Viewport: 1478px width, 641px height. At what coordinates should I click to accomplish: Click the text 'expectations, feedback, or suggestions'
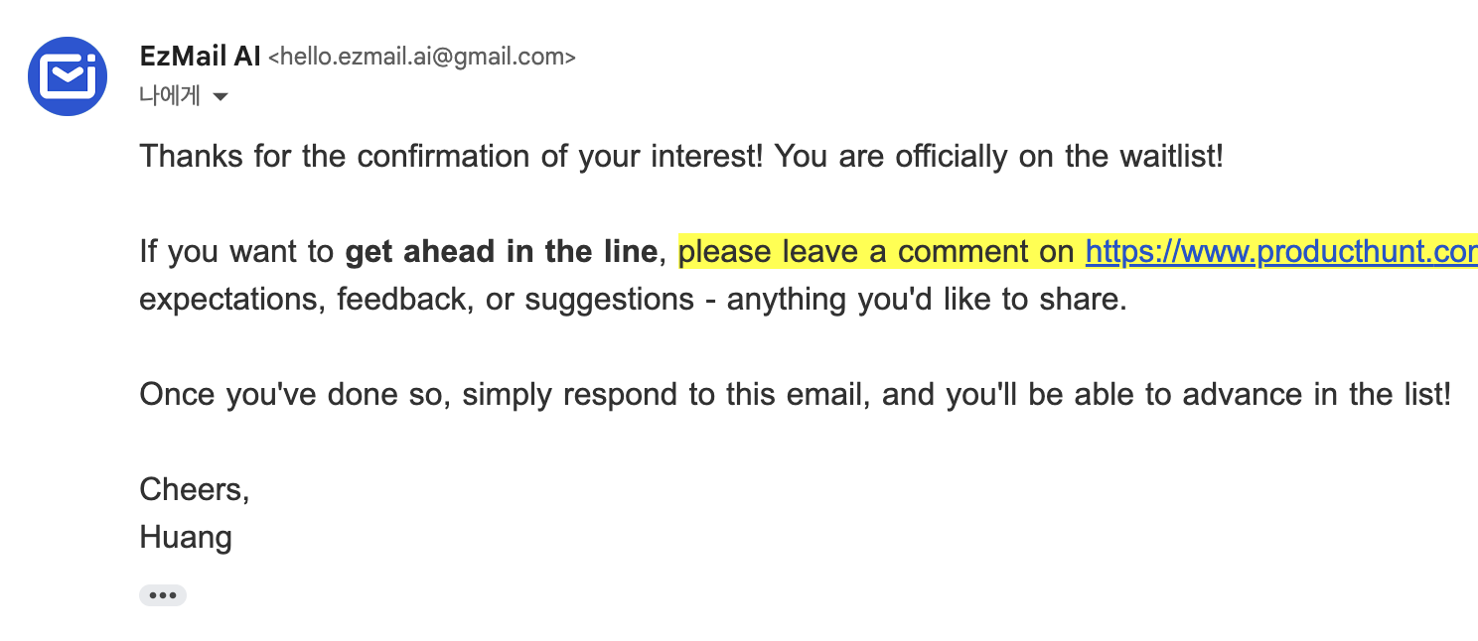click(416, 299)
